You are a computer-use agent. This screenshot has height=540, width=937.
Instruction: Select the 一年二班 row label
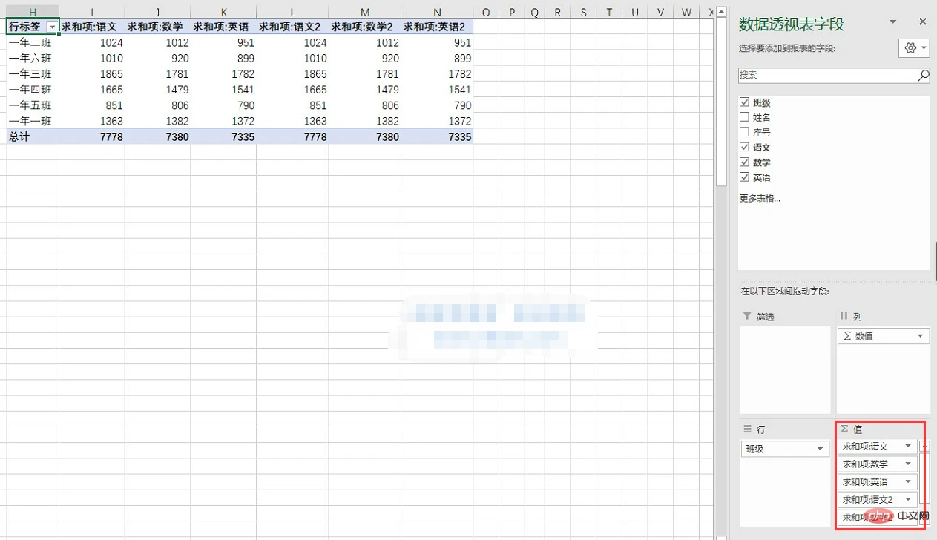tap(33, 43)
